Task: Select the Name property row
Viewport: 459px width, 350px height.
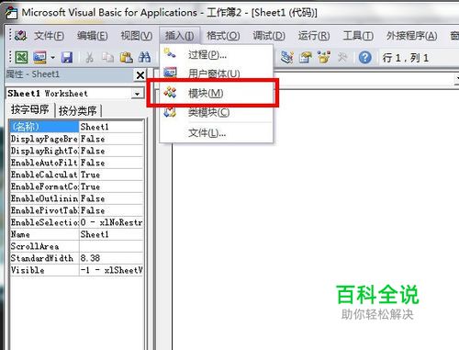Action: [76, 234]
